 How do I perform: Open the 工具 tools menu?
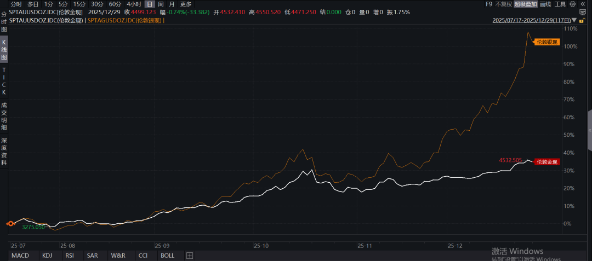[x=560, y=4]
